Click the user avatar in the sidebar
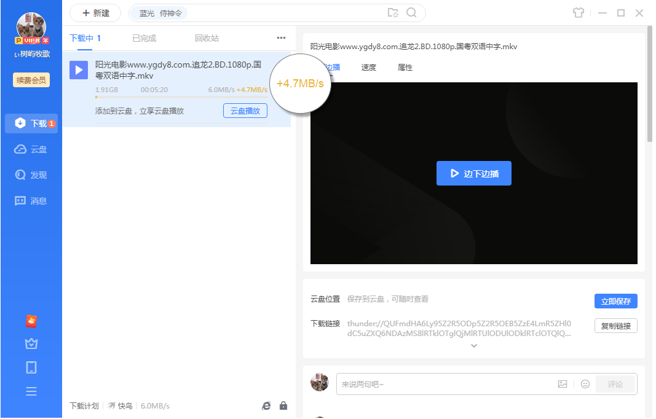 [x=31, y=26]
